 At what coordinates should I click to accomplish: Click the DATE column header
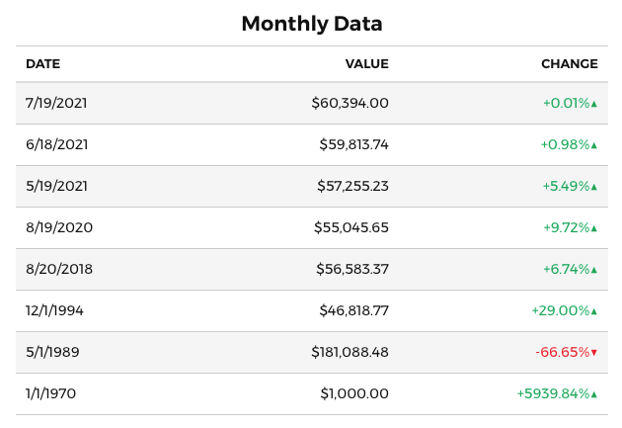(42, 64)
